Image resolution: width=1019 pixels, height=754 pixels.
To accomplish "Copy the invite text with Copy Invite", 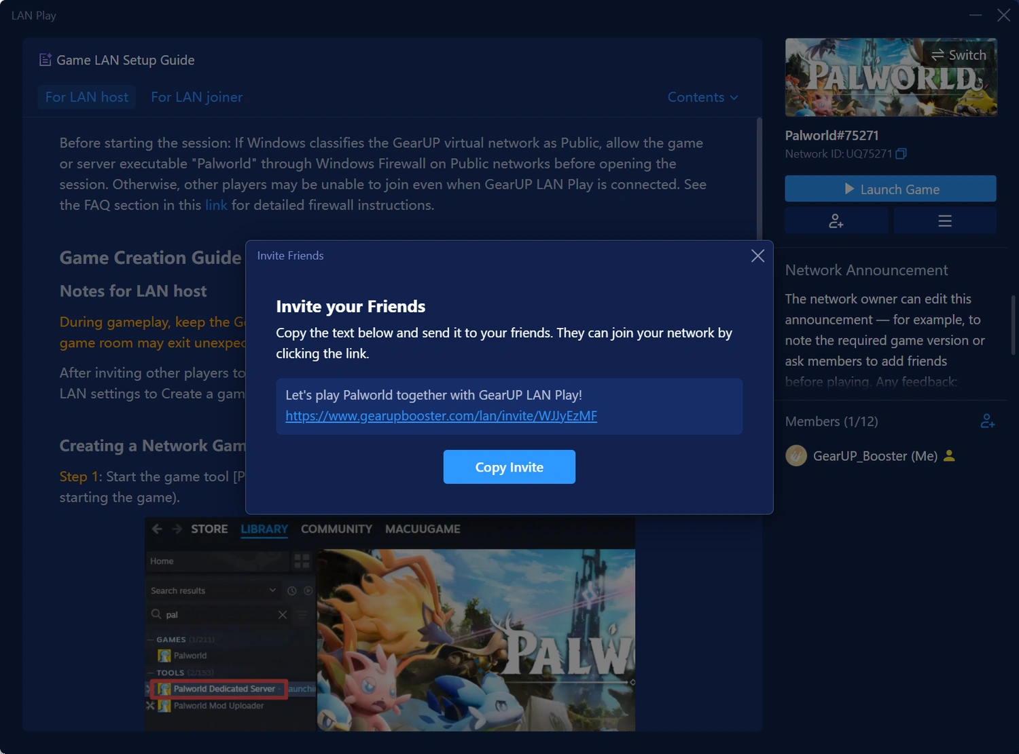I will click(509, 467).
